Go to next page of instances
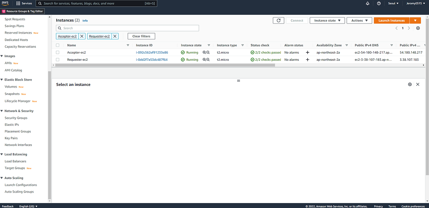Screen dimensions: 429x208 409,28
